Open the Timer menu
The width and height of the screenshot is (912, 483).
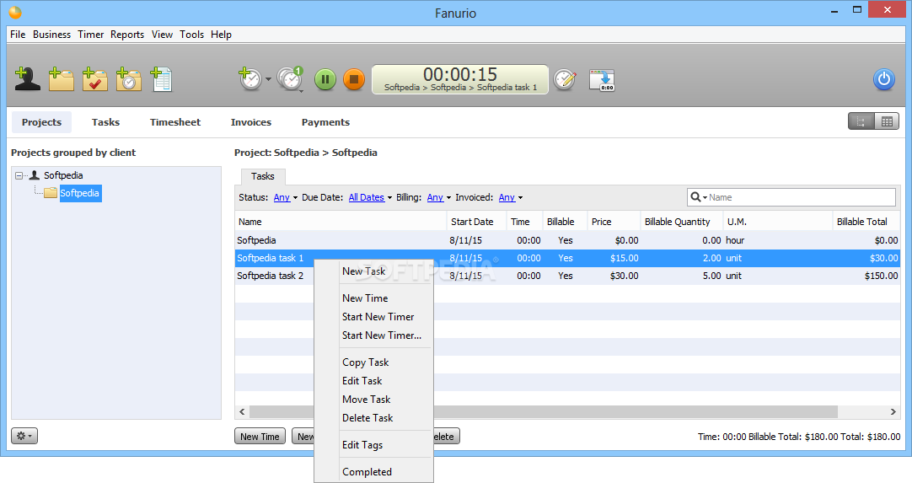point(91,35)
